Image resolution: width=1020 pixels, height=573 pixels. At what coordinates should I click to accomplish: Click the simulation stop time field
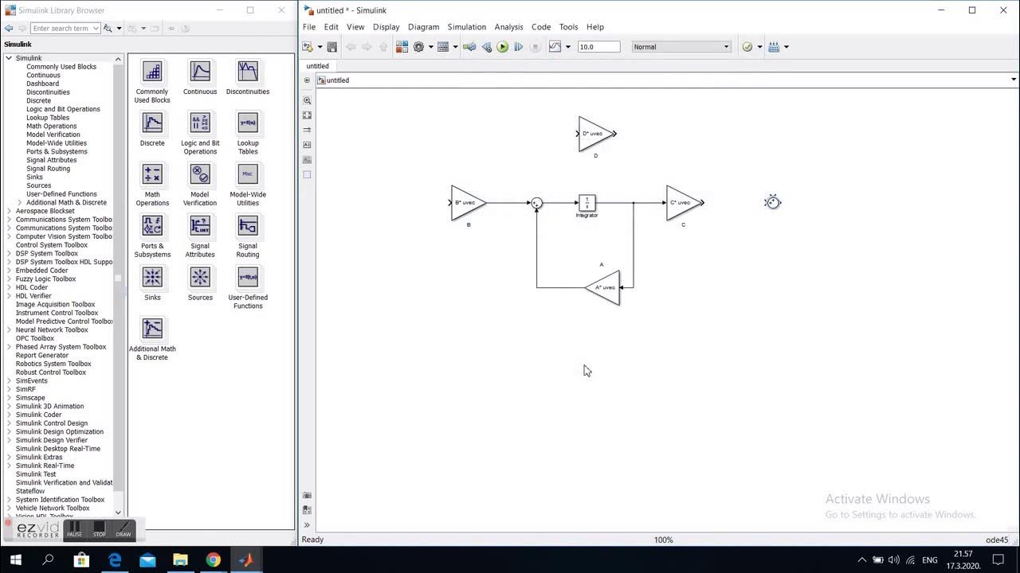point(598,47)
